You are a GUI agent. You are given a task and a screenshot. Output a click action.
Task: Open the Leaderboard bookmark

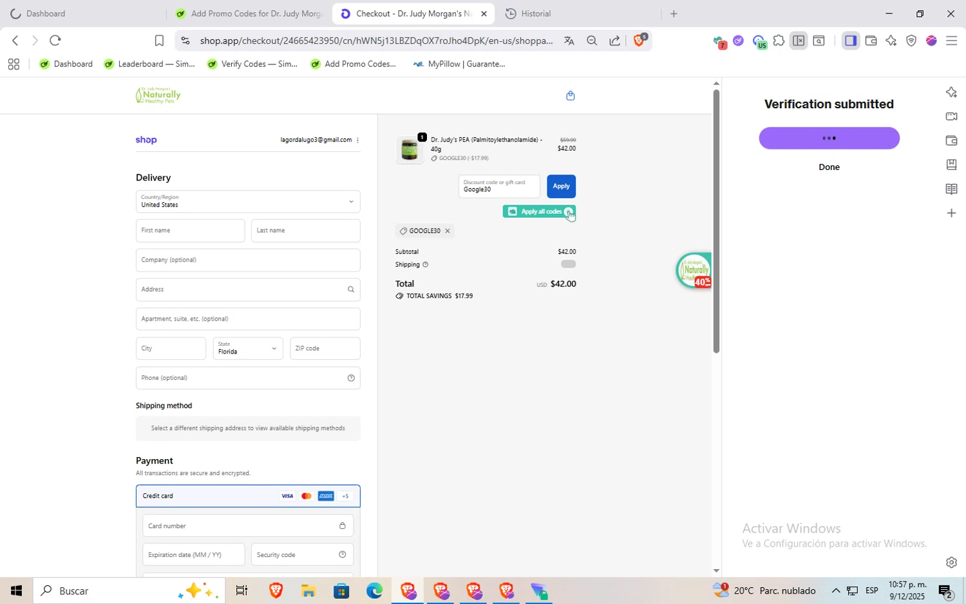[149, 64]
